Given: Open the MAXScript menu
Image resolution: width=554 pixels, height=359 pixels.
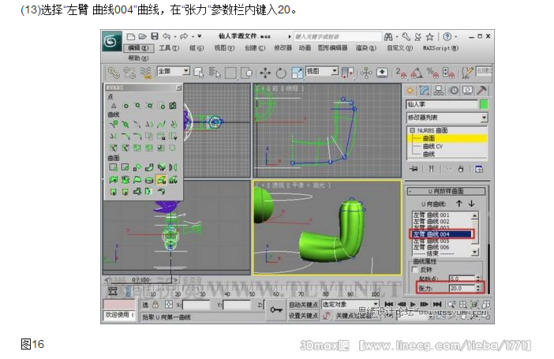Looking at the screenshot, I should point(440,47).
